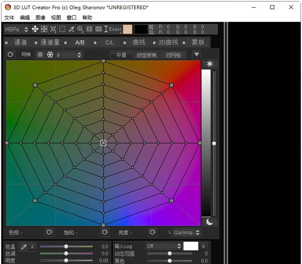Maximize the 3D LUT Creator window
Screen dimensions: 302x264
tap(272, 7)
